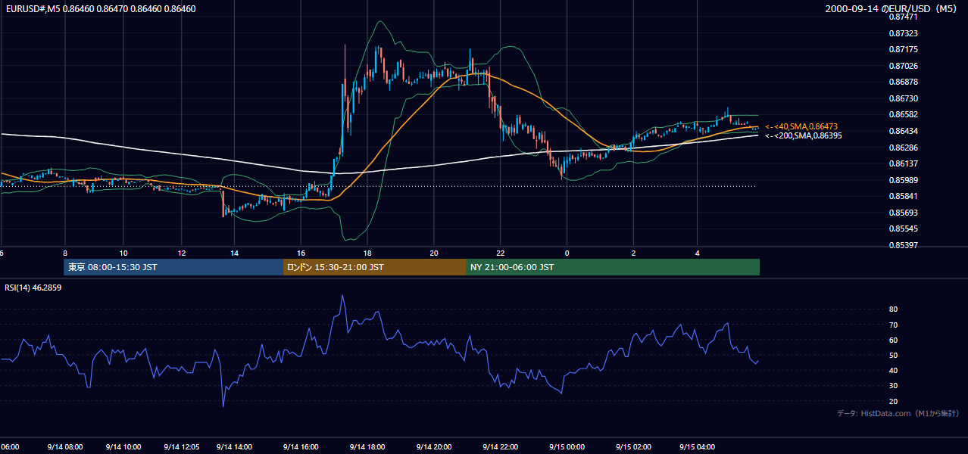Click the Tokyo session bar 東京 08:00-15:30 JST
The height and width of the screenshot is (454, 968).
173,267
